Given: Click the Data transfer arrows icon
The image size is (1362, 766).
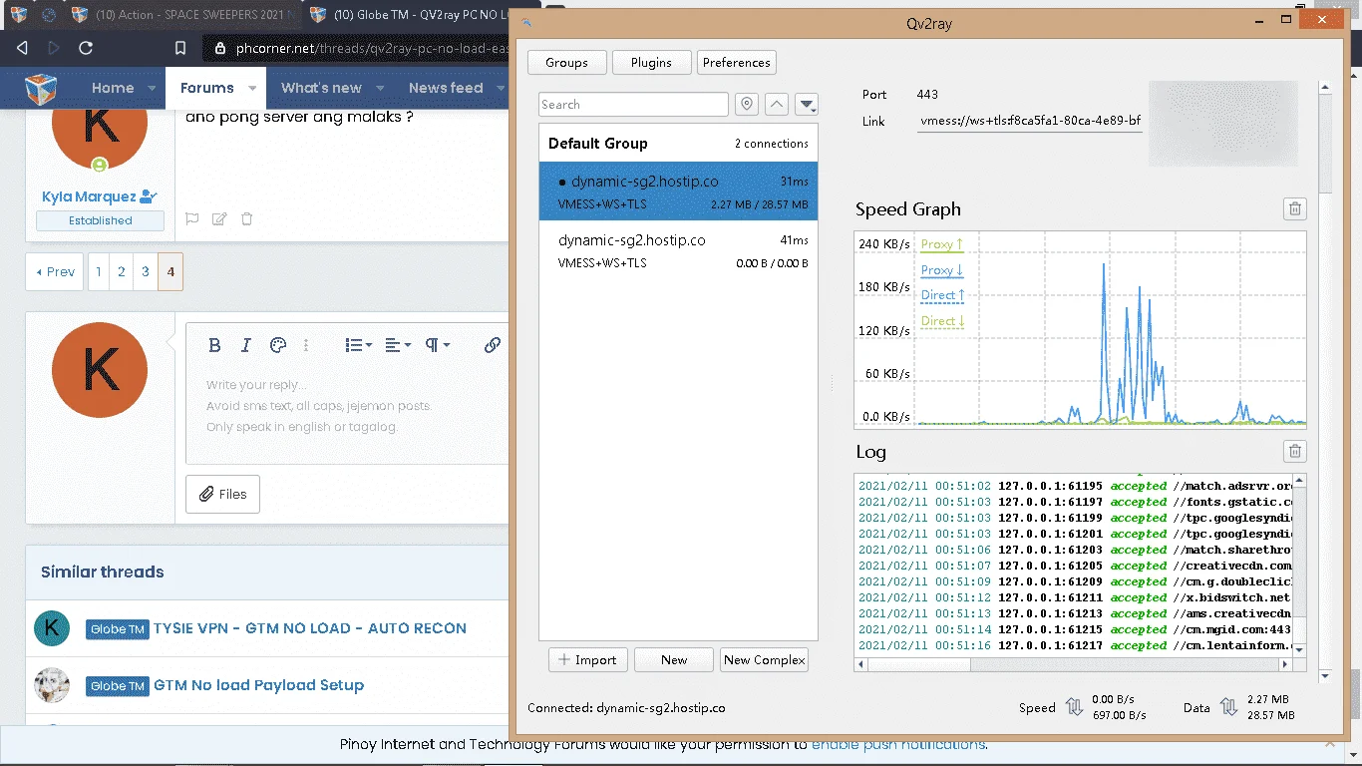Looking at the screenshot, I should [1228, 707].
